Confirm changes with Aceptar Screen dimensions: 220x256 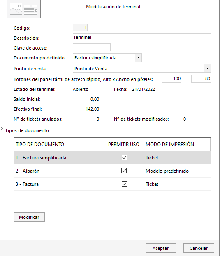tap(161, 248)
